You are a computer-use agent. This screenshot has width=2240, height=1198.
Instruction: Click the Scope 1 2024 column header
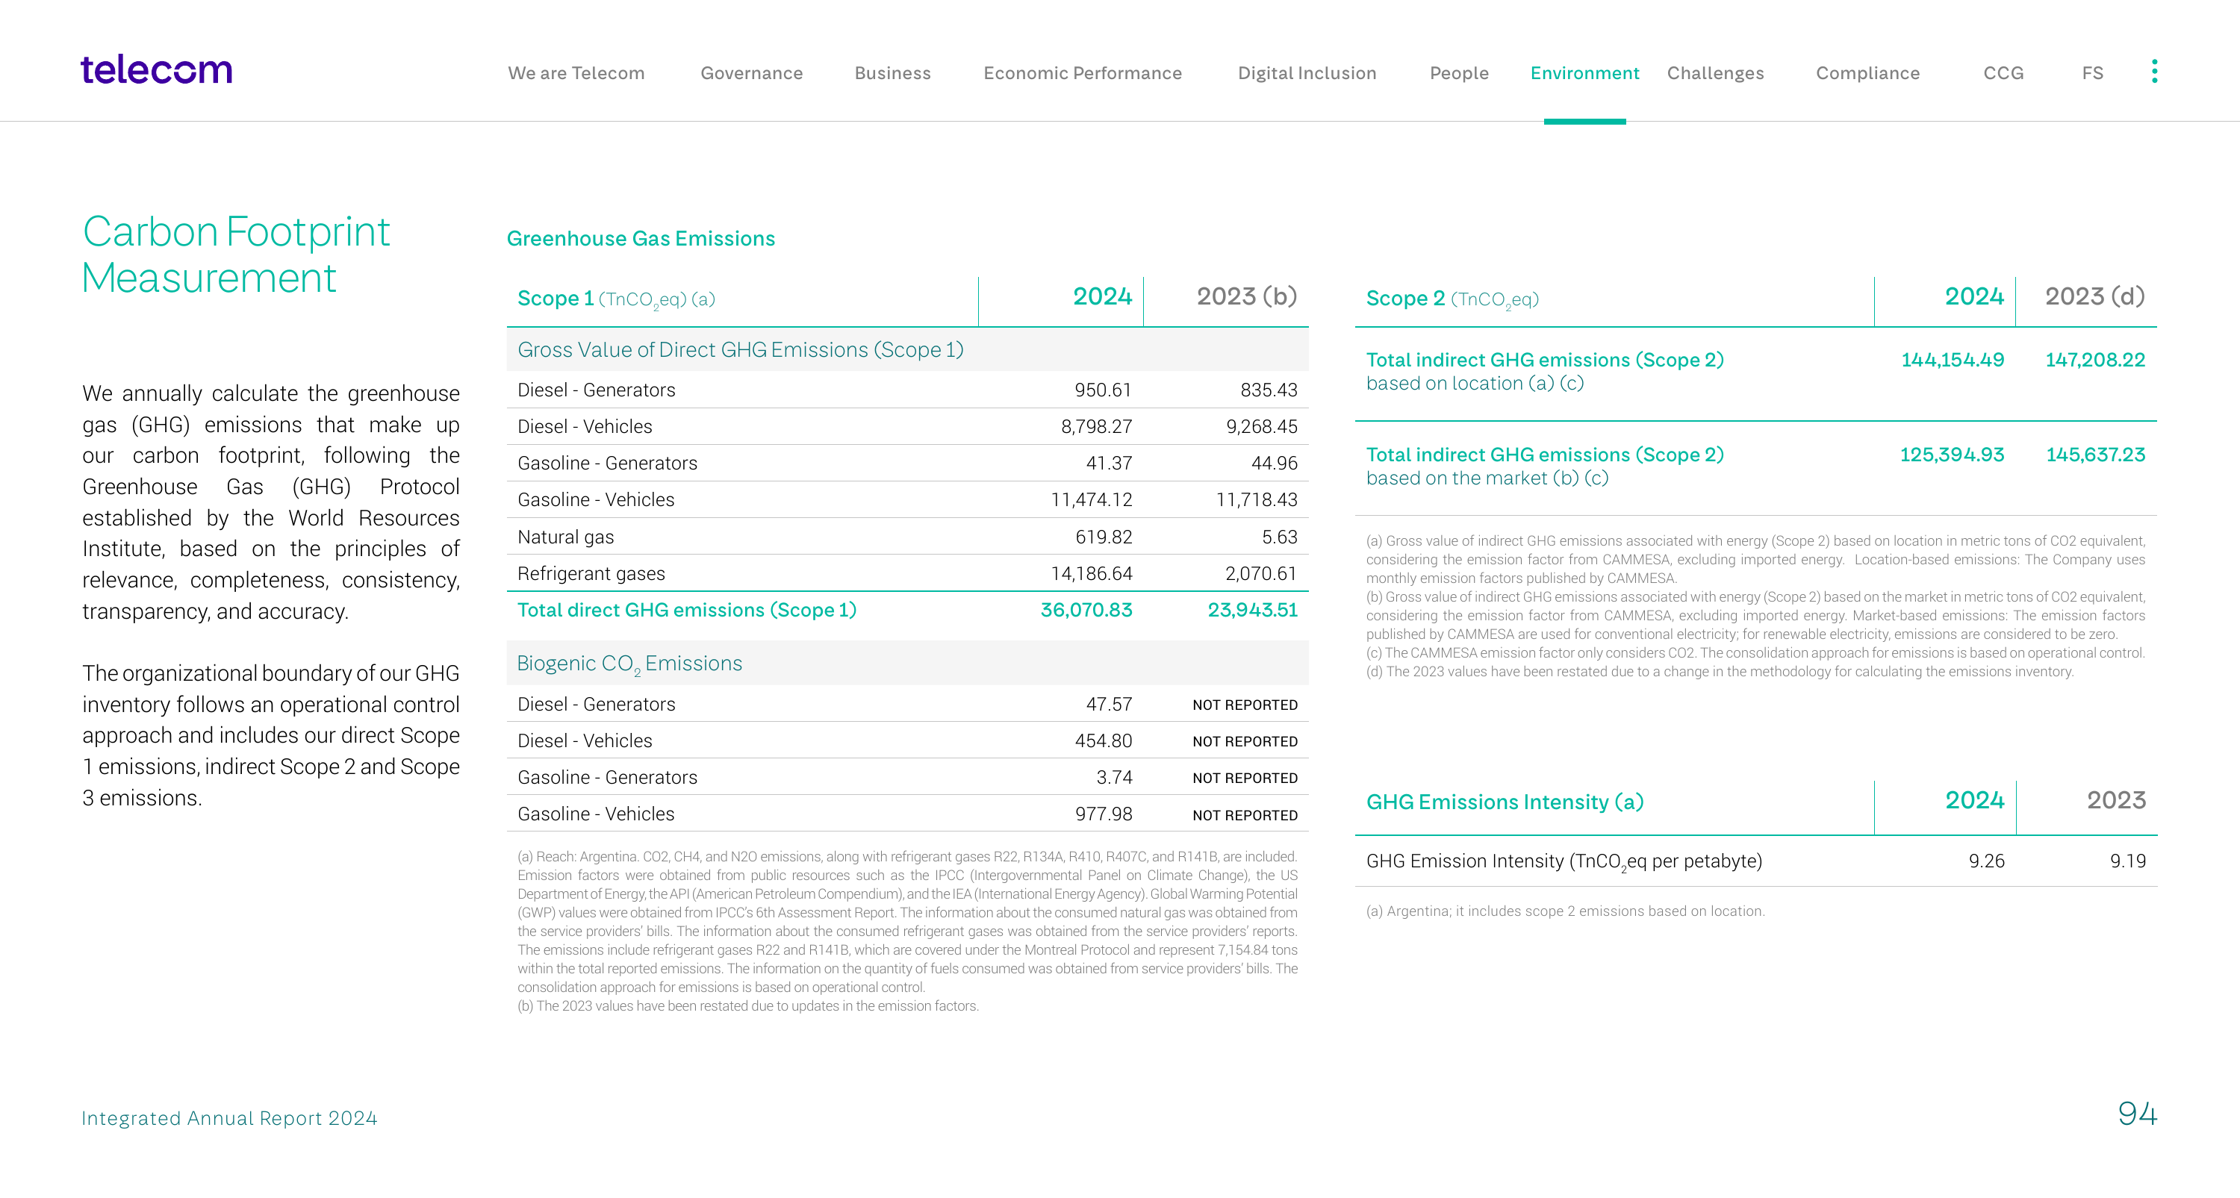[1102, 296]
